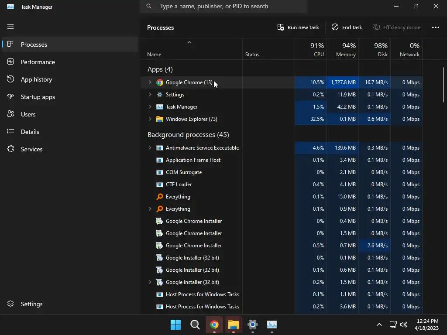Select the first Everything process row
447x335 pixels.
(x=282, y=197)
